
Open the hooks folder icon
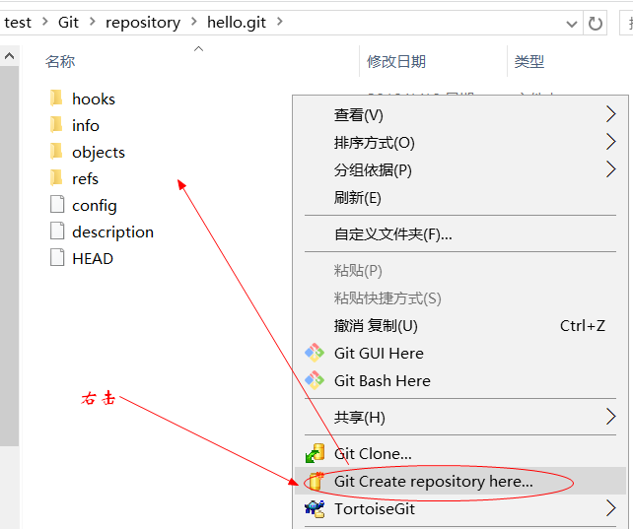coord(56,99)
